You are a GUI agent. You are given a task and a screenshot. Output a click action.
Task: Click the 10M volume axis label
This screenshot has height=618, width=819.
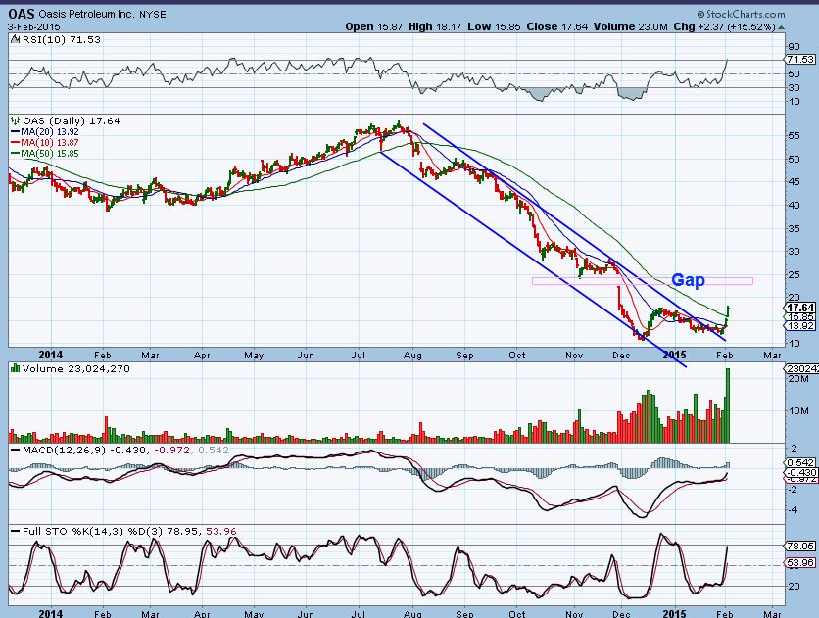click(798, 411)
